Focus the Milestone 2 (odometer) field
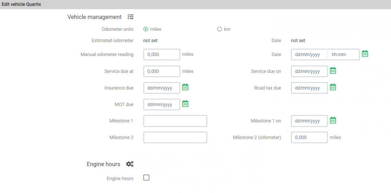The width and height of the screenshot is (391, 193). [309, 137]
